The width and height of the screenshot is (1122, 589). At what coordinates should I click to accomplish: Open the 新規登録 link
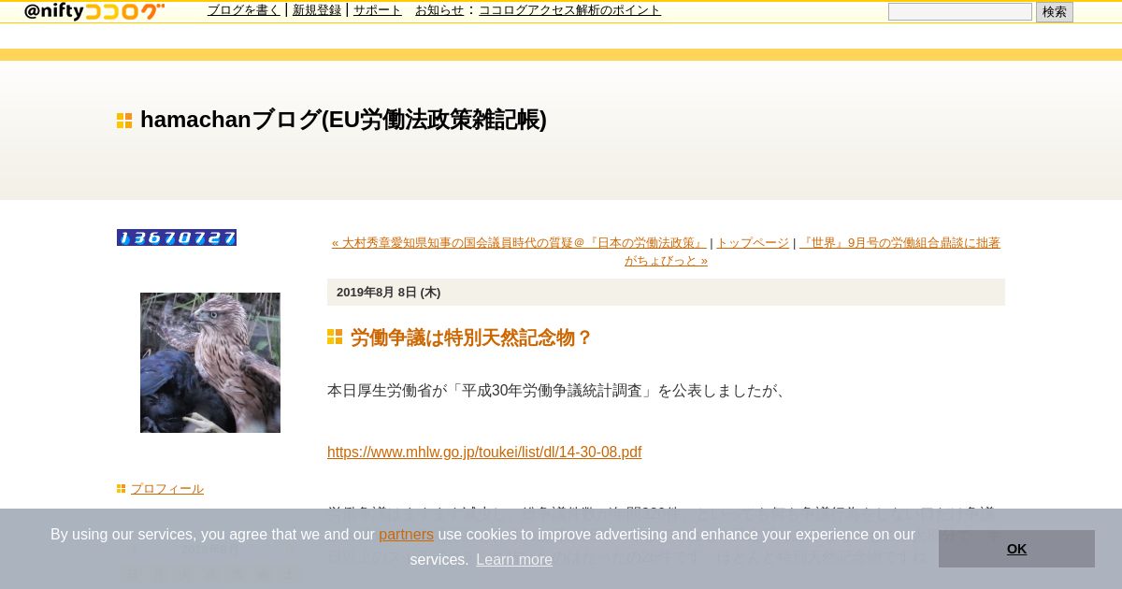point(317,10)
